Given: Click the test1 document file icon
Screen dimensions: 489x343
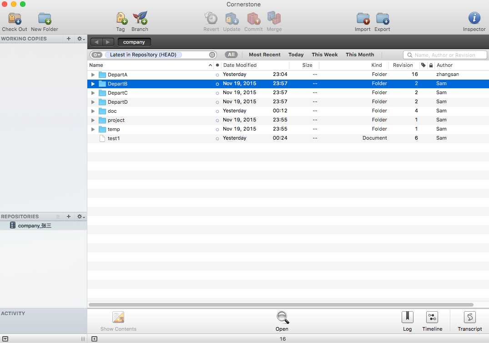Looking at the screenshot, I should tap(102, 138).
